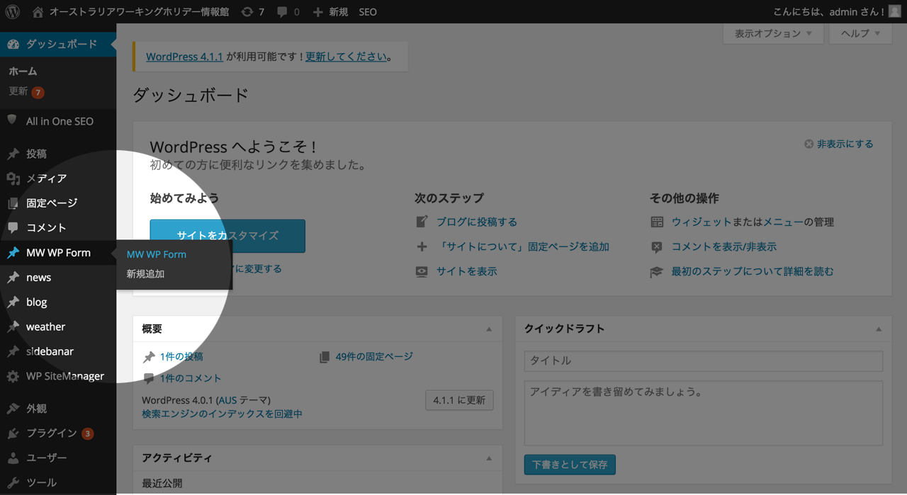Click the admin avatar in top bar
This screenshot has height=495, width=907.
[x=895, y=11]
